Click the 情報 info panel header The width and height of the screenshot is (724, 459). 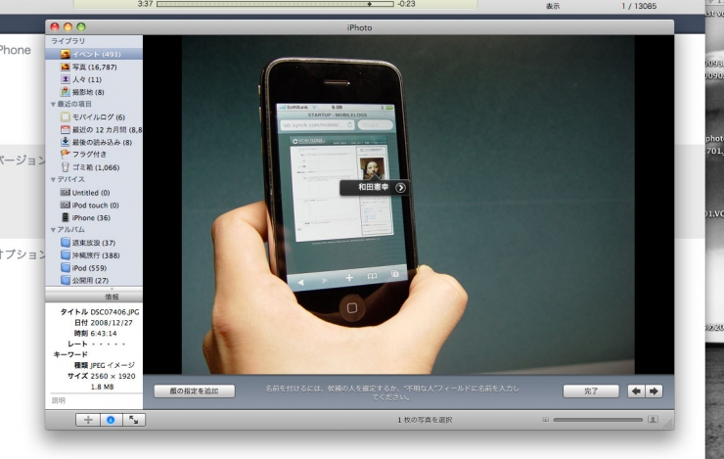[x=94, y=297]
